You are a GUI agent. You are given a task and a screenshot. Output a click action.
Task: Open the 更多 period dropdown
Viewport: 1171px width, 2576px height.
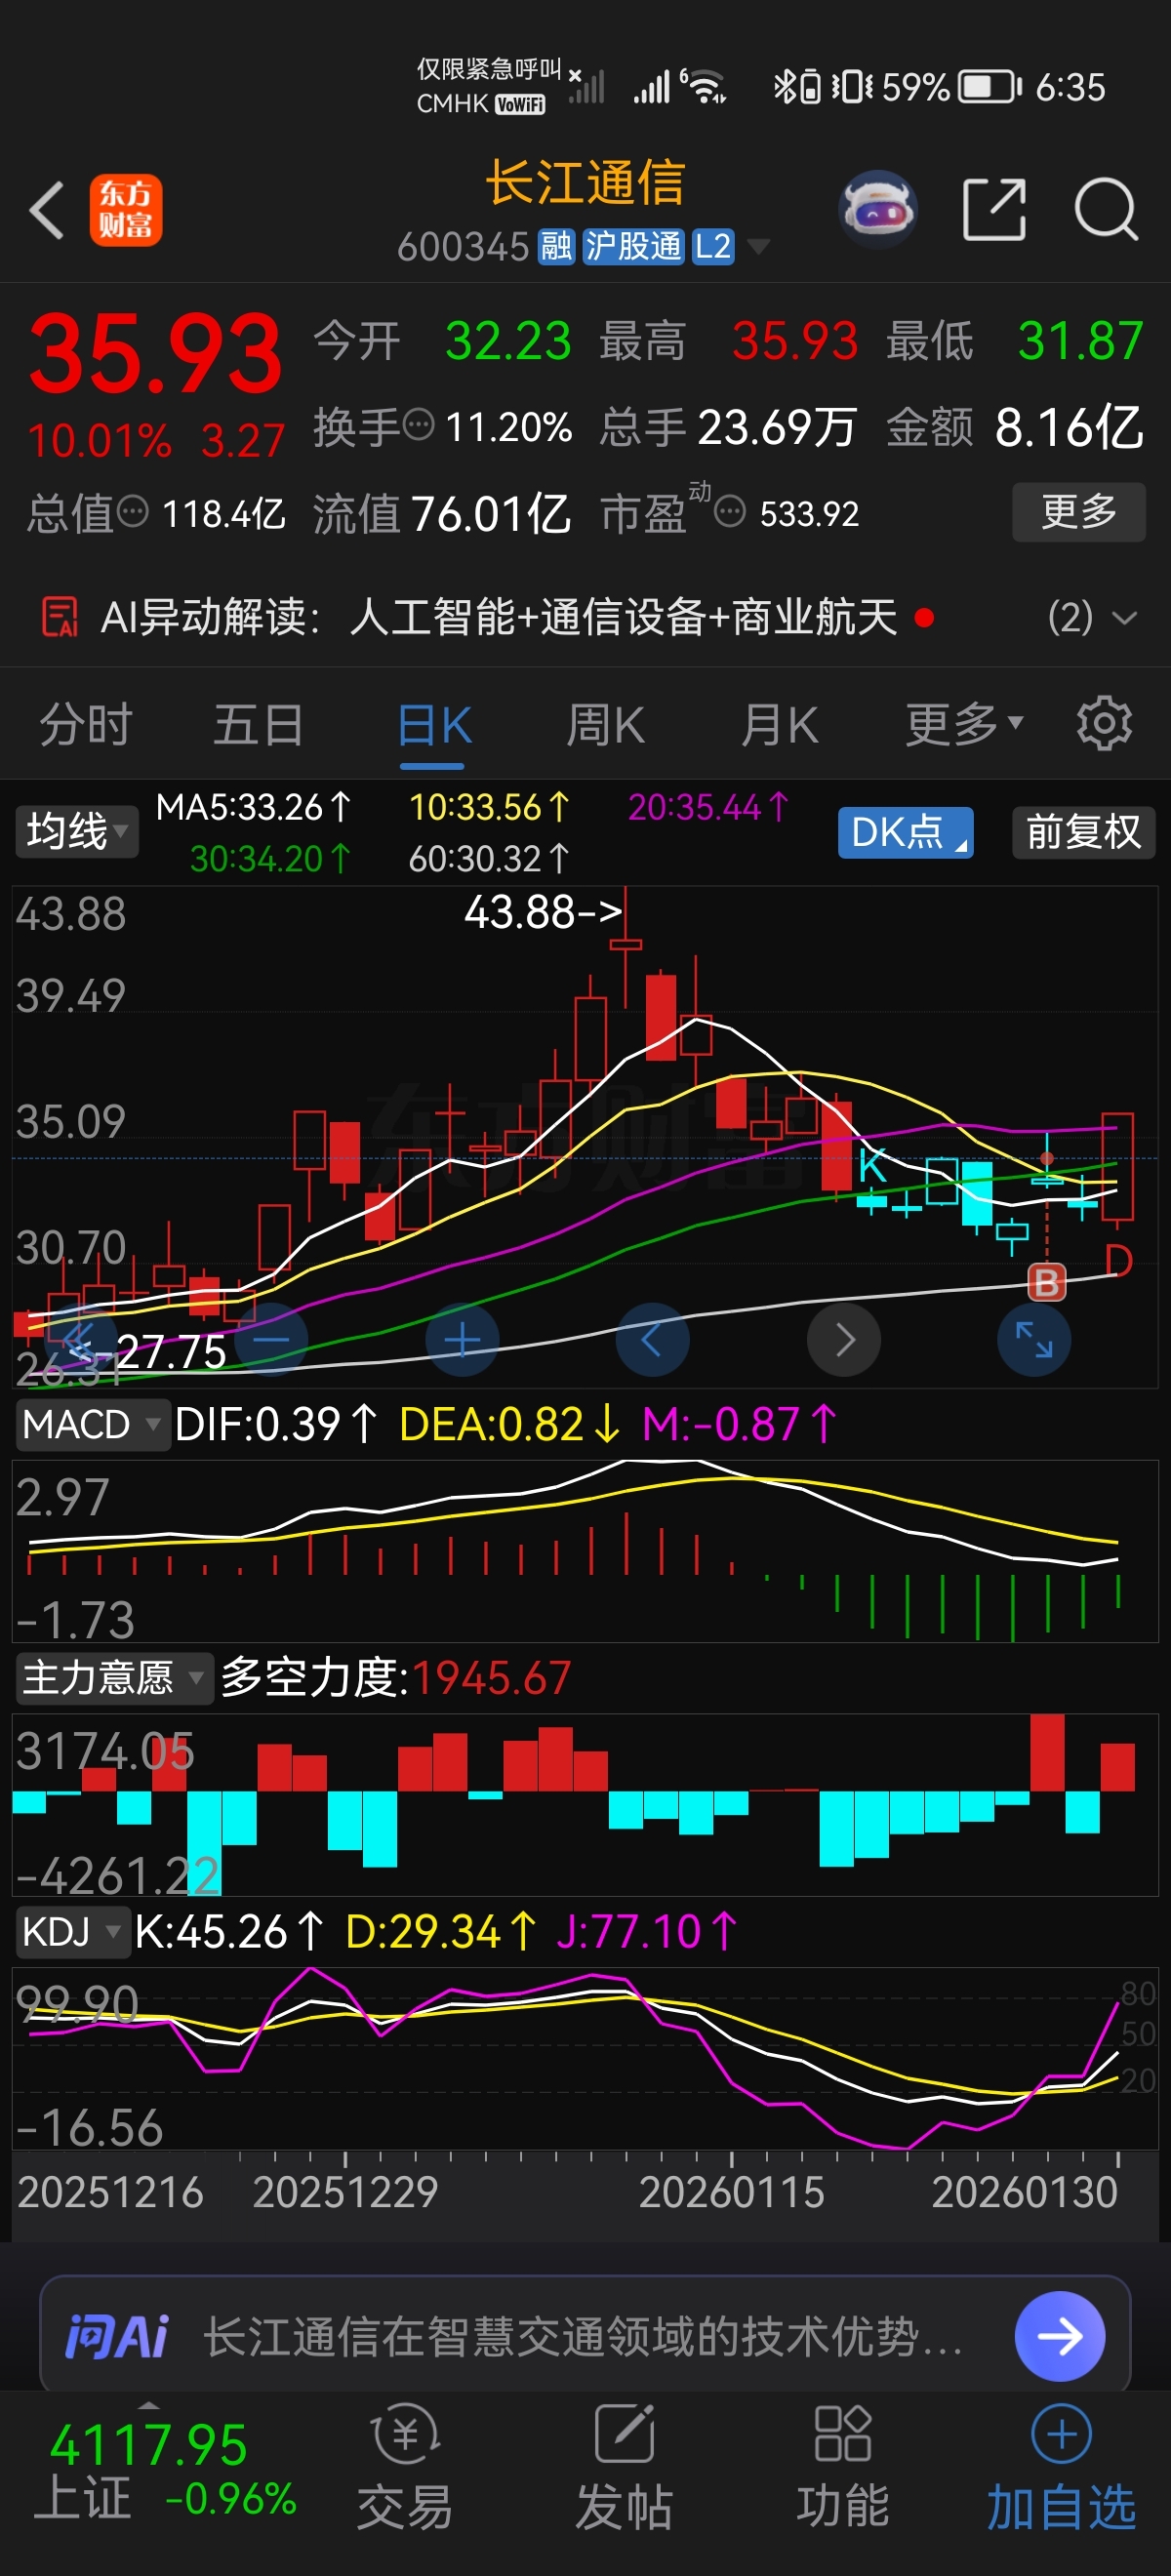click(x=964, y=724)
